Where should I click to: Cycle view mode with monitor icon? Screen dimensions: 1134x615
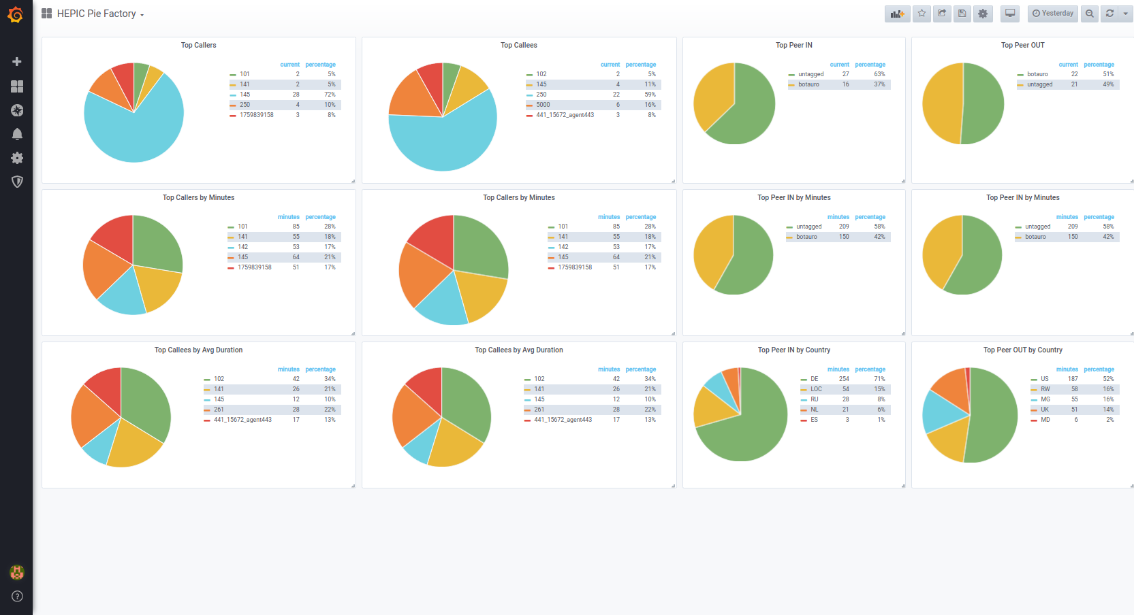(x=1010, y=14)
